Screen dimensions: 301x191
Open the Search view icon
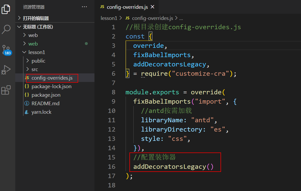coord(6,29)
